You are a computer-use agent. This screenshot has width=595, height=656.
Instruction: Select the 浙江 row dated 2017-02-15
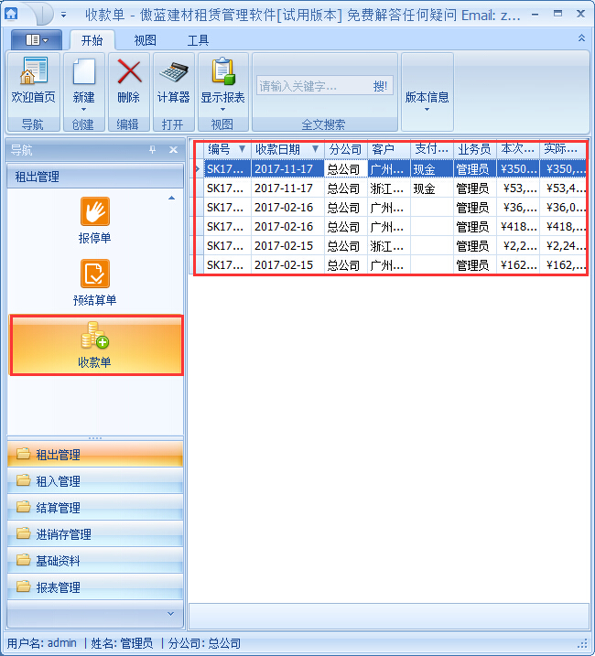395,246
